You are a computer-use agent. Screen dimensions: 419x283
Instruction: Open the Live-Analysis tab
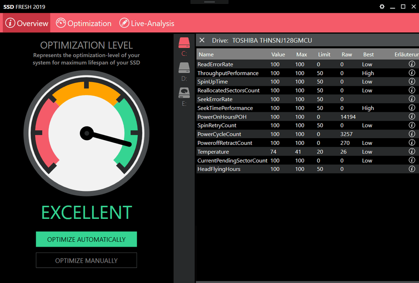[x=147, y=23]
